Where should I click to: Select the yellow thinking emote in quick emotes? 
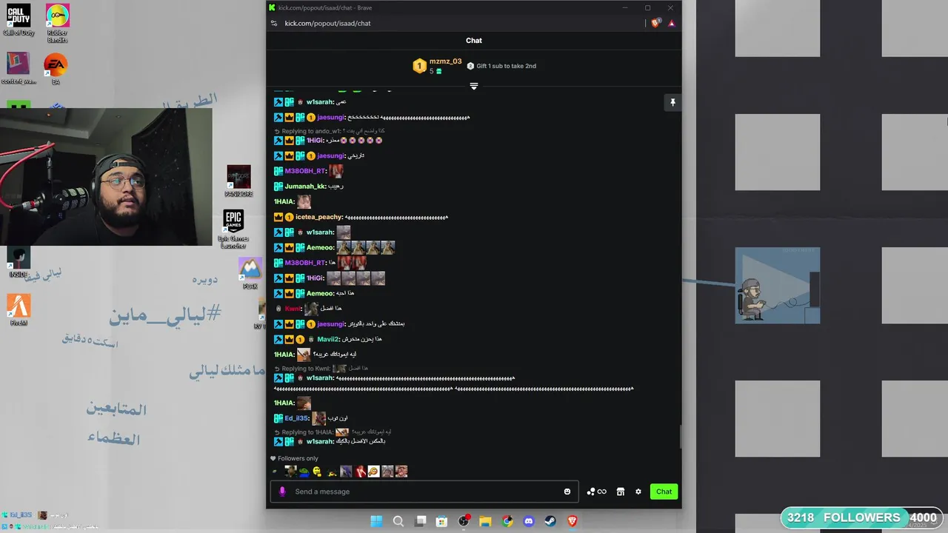tap(318, 472)
